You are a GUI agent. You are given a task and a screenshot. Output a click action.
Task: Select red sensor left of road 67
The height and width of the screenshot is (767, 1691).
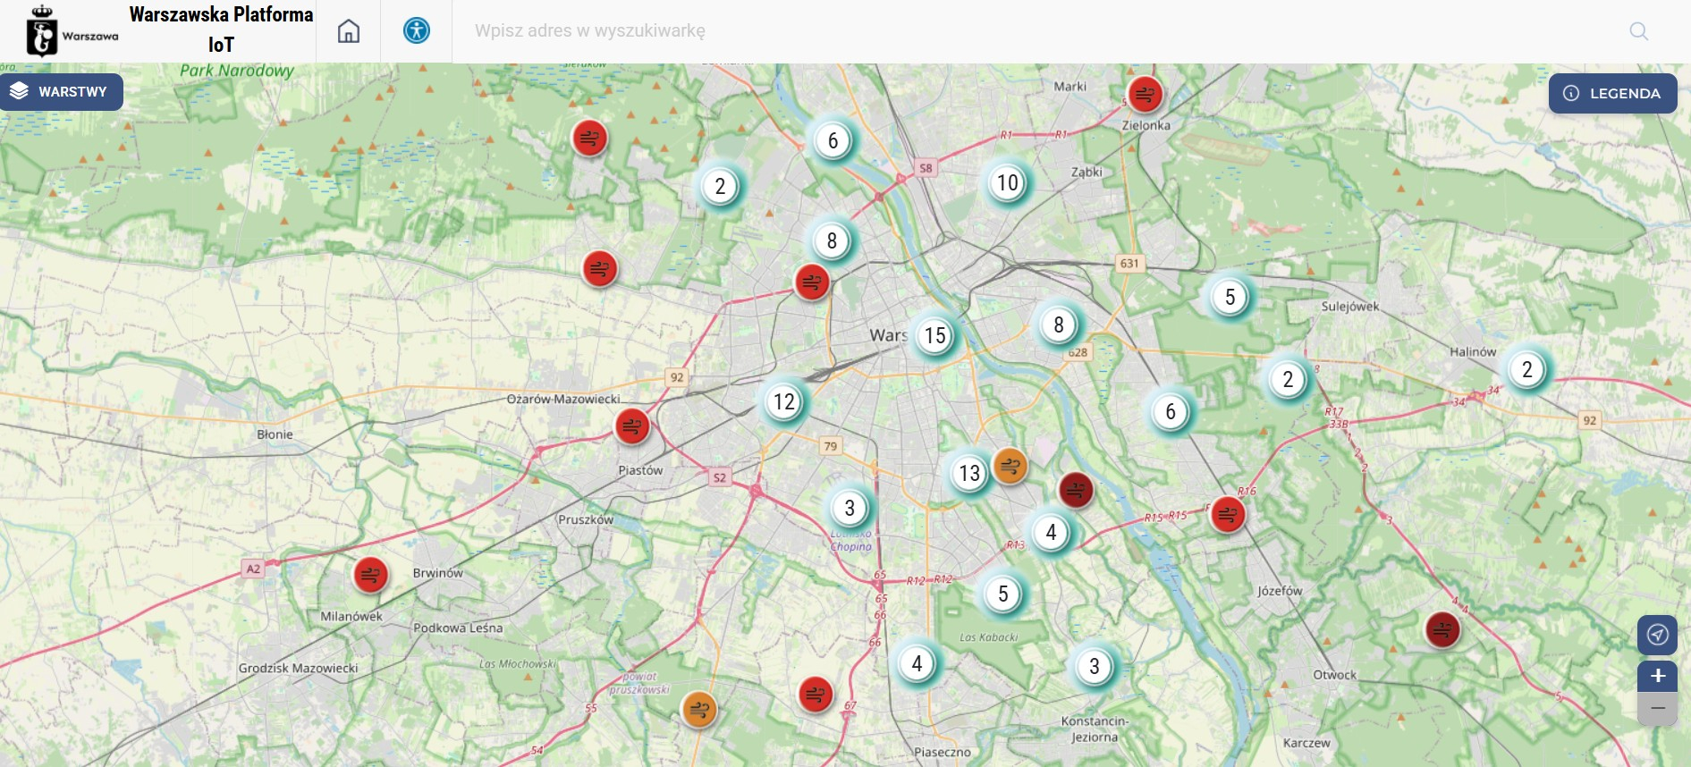(816, 694)
